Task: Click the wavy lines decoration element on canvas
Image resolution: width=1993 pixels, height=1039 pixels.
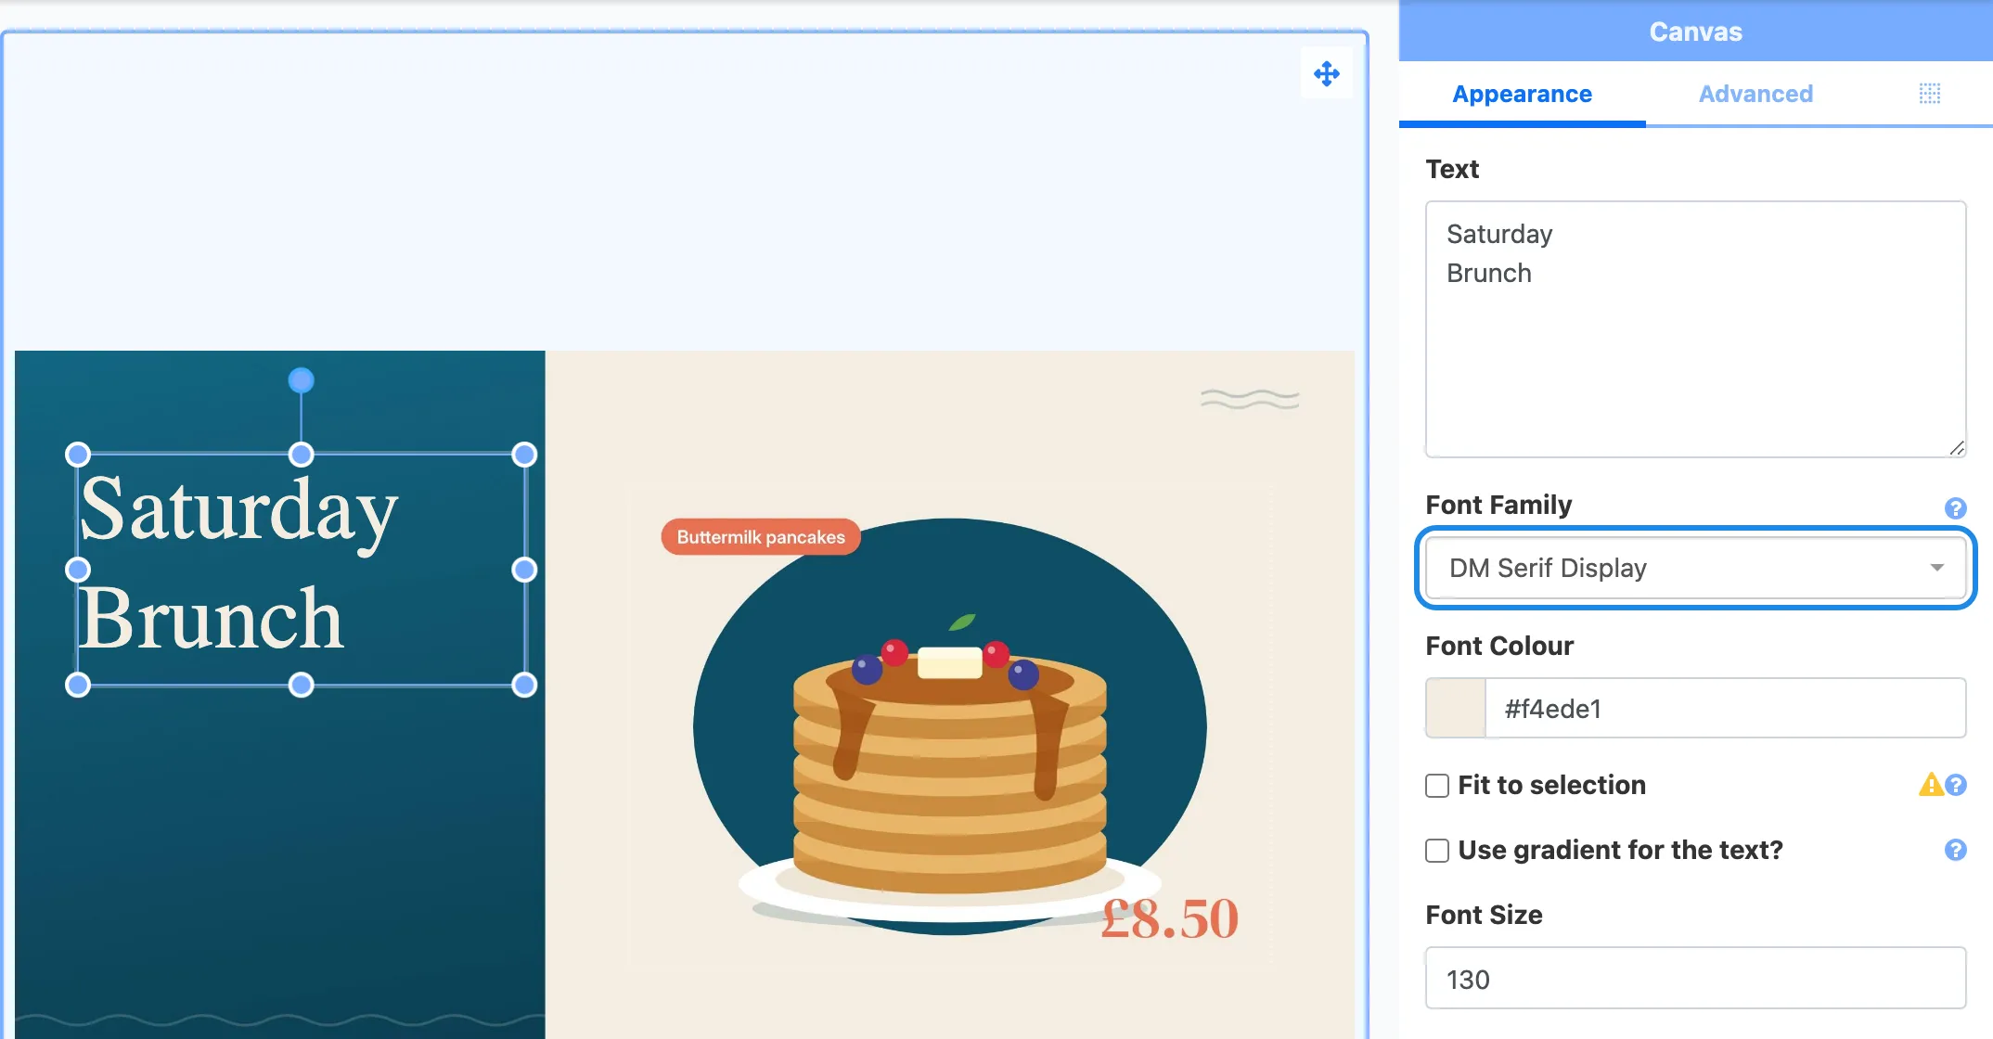Action: click(x=1250, y=399)
